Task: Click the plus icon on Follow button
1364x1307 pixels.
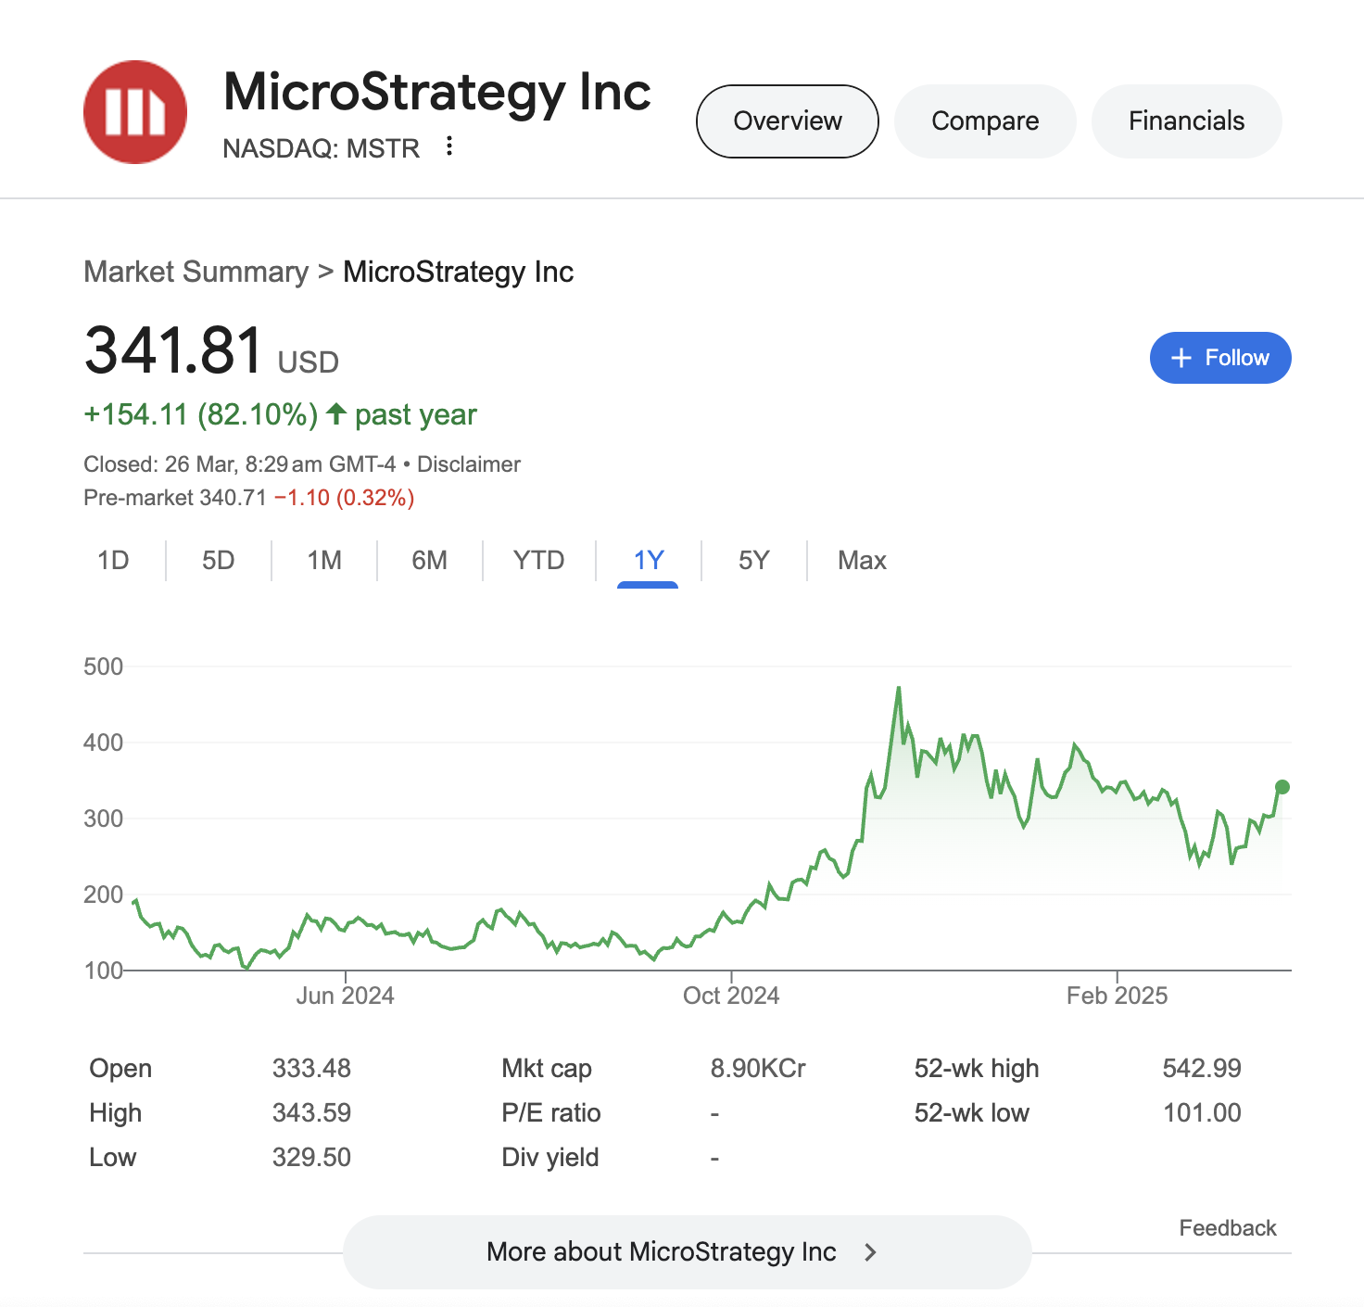Action: (1181, 358)
